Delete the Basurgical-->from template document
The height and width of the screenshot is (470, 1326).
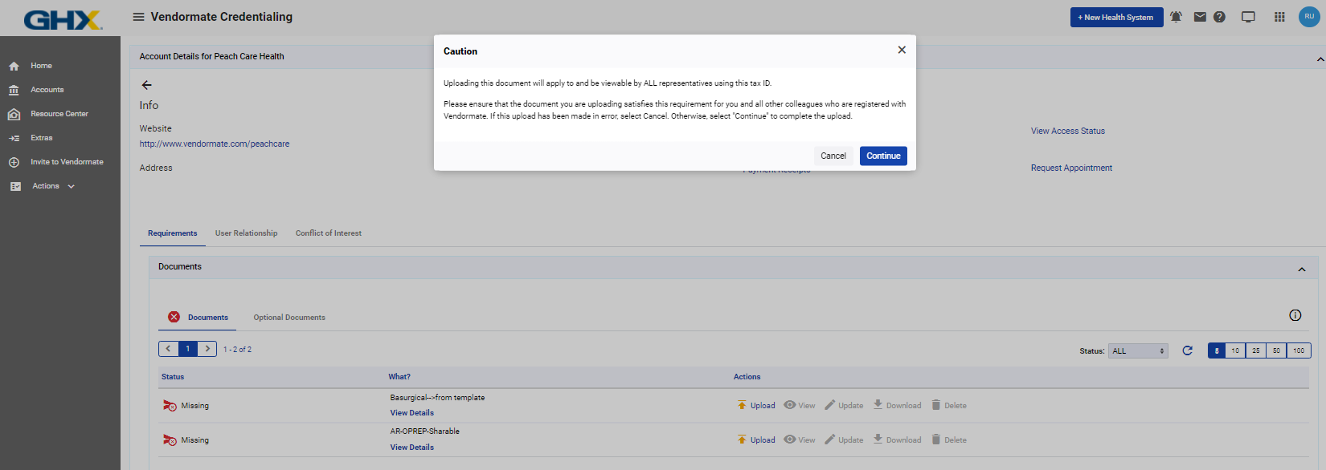pos(949,406)
